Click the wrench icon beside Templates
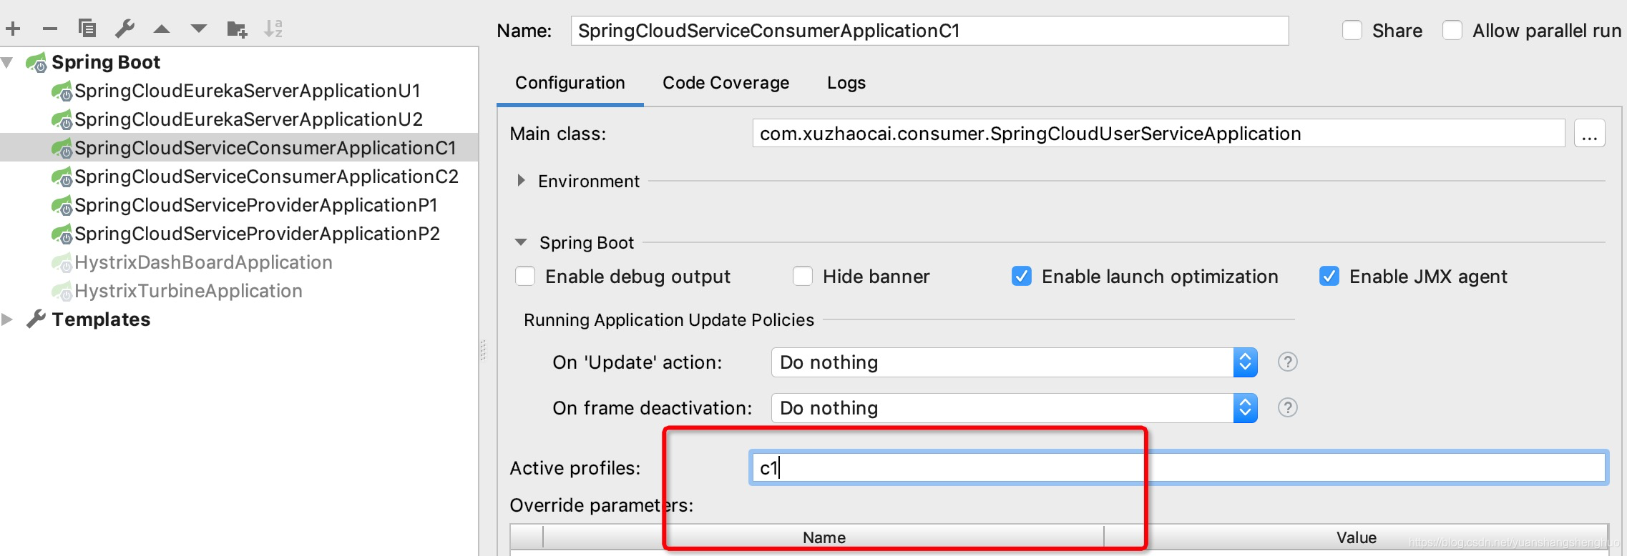The image size is (1627, 556). (x=36, y=319)
